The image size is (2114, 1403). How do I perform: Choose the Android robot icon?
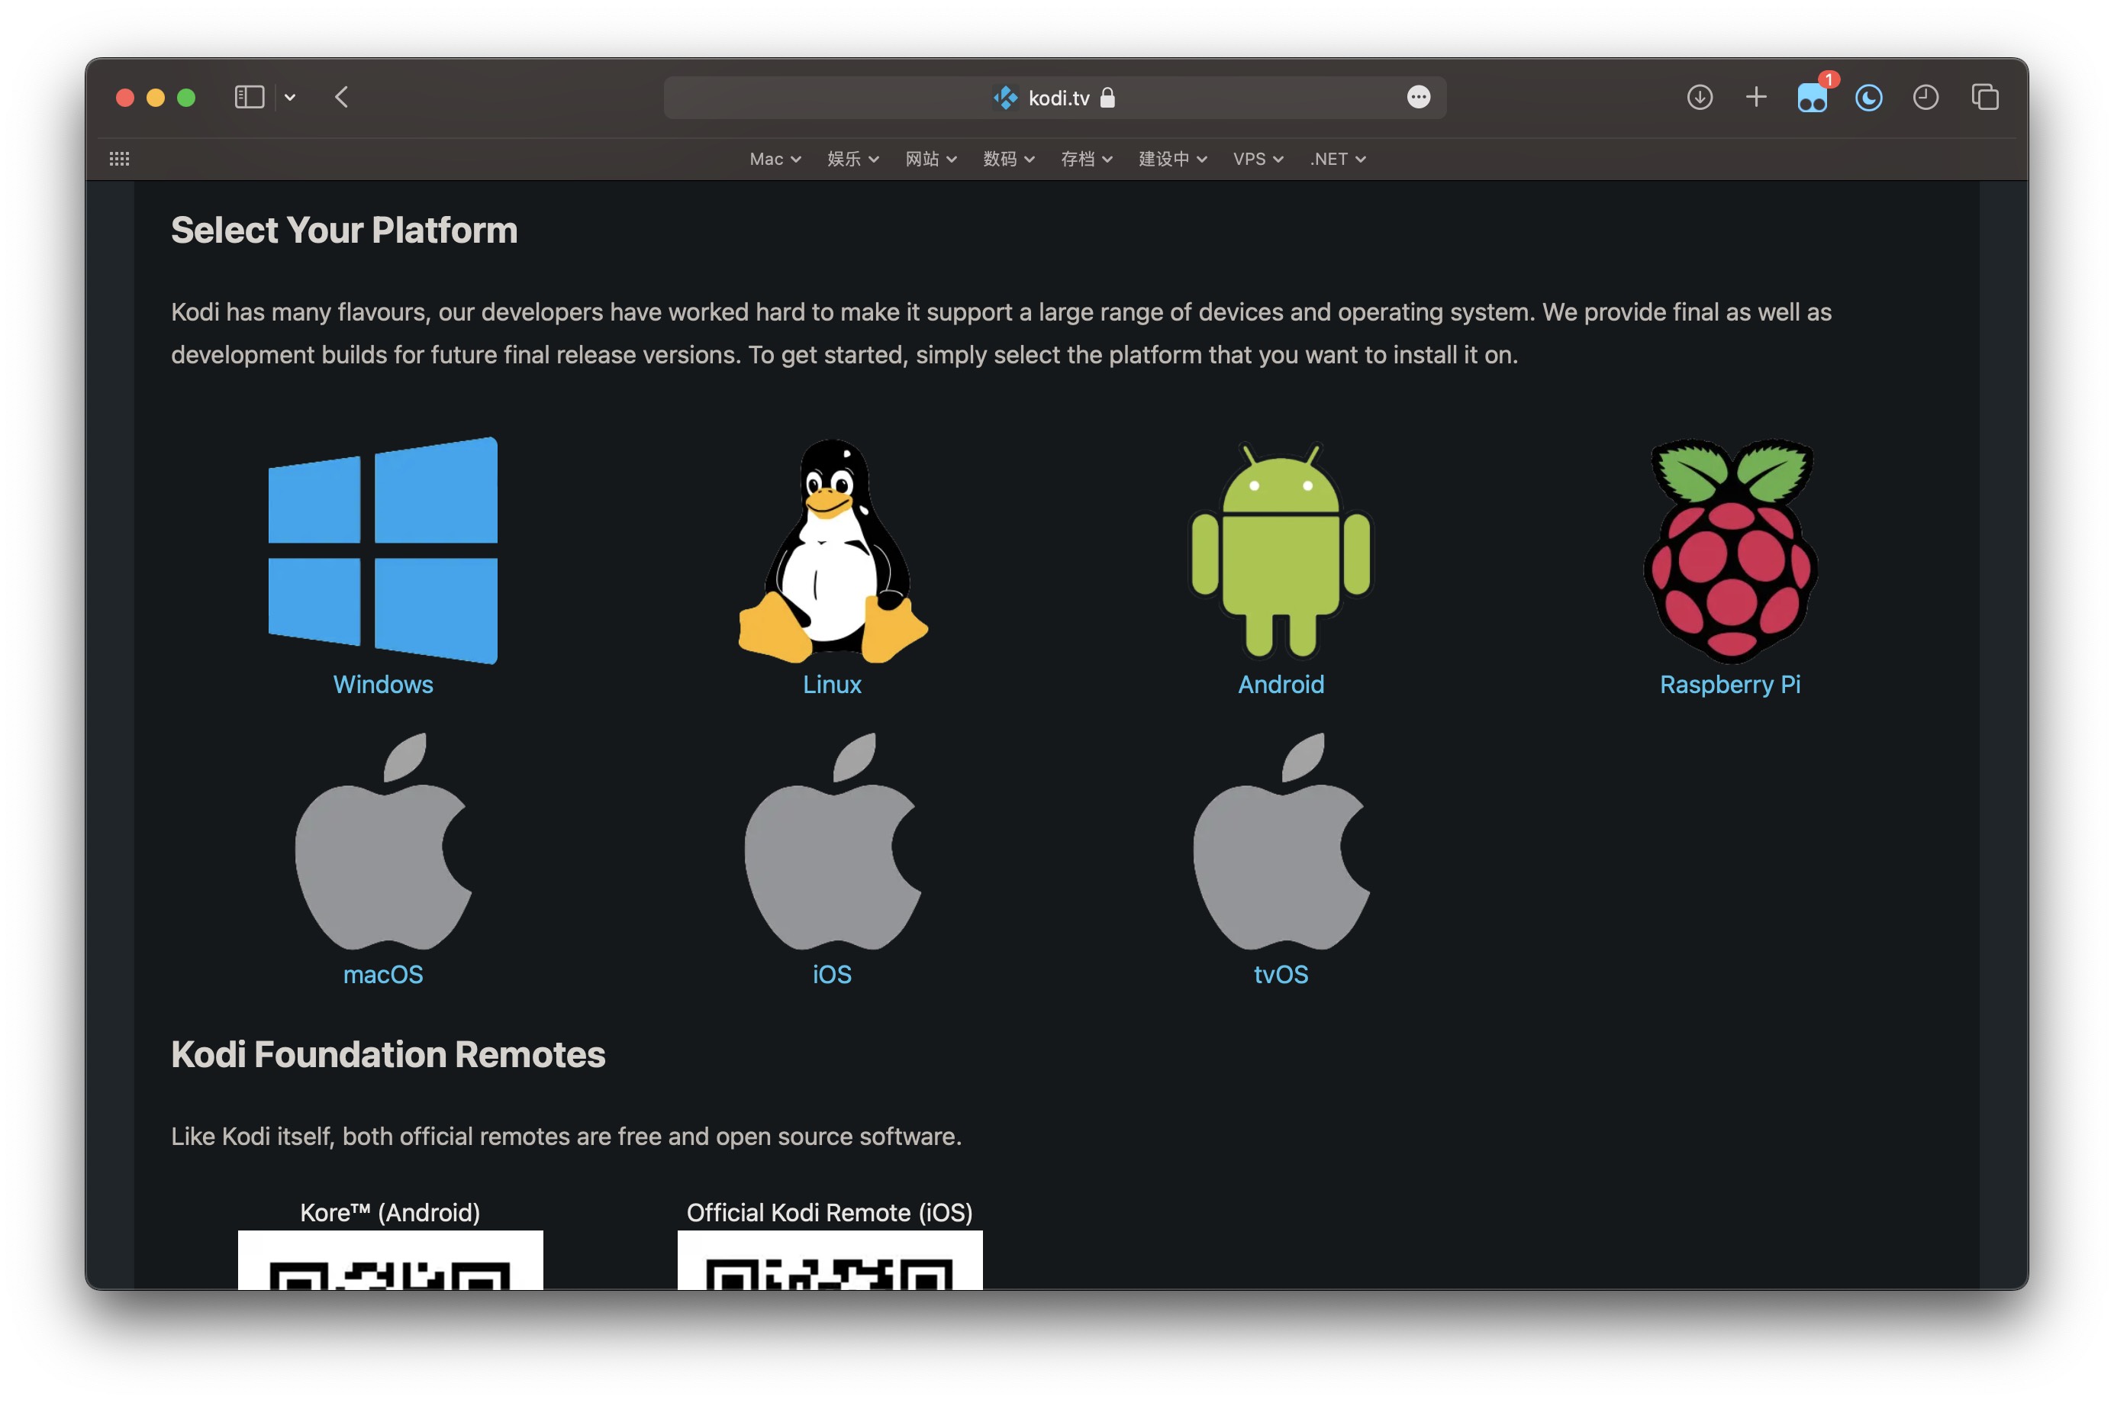point(1280,551)
